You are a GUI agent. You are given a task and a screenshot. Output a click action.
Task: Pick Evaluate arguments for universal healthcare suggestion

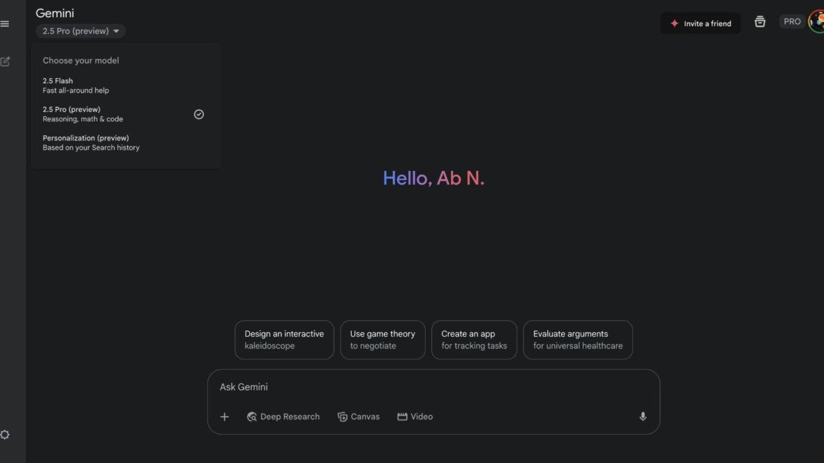coord(578,340)
